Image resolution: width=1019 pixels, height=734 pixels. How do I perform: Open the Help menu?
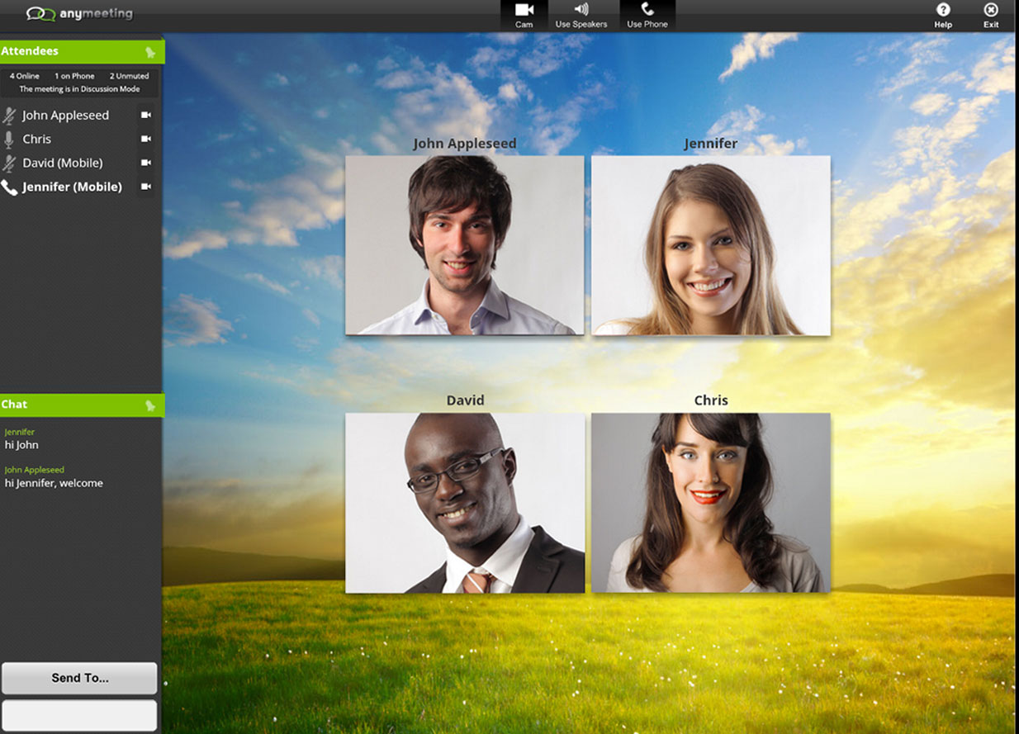coord(943,16)
